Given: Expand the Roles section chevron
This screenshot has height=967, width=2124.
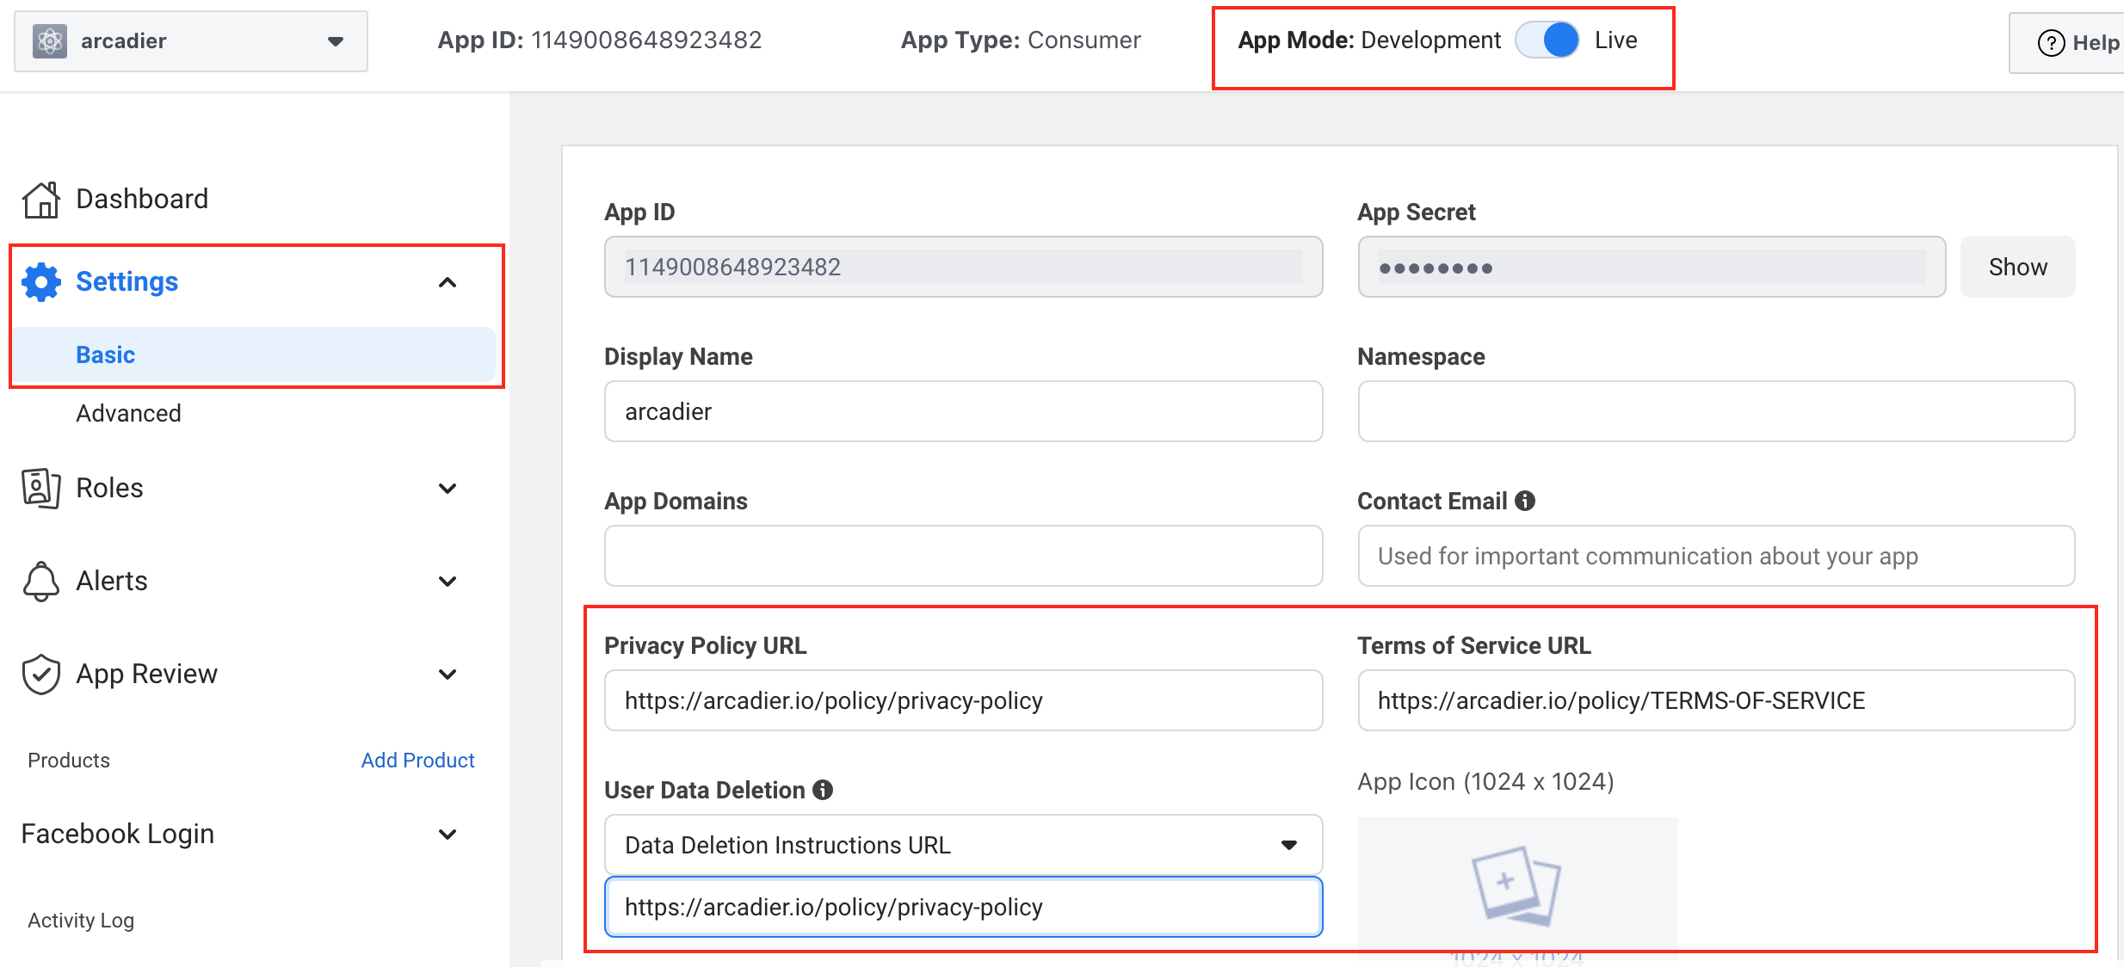Looking at the screenshot, I should click(x=448, y=489).
